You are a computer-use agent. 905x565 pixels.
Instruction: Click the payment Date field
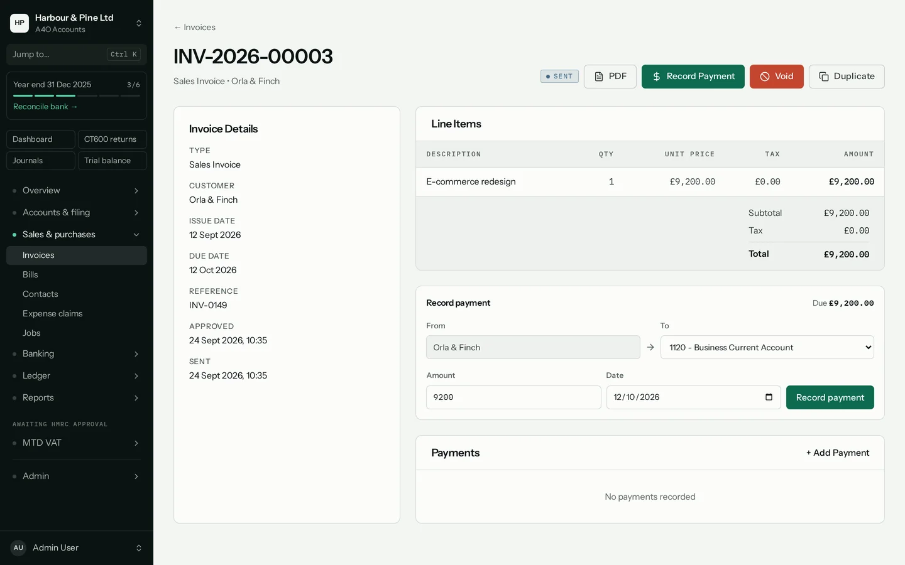point(693,397)
